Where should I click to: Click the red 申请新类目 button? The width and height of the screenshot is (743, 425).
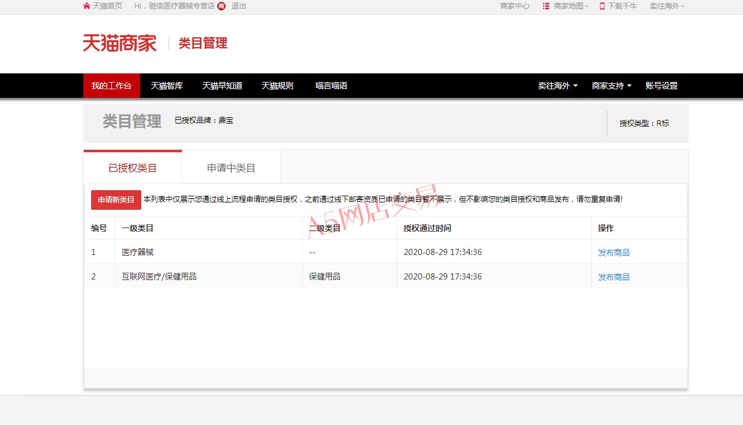tap(116, 200)
